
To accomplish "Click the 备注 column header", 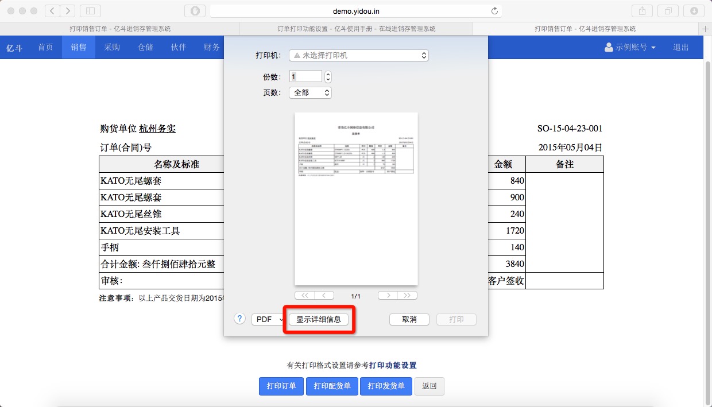I will tap(565, 164).
